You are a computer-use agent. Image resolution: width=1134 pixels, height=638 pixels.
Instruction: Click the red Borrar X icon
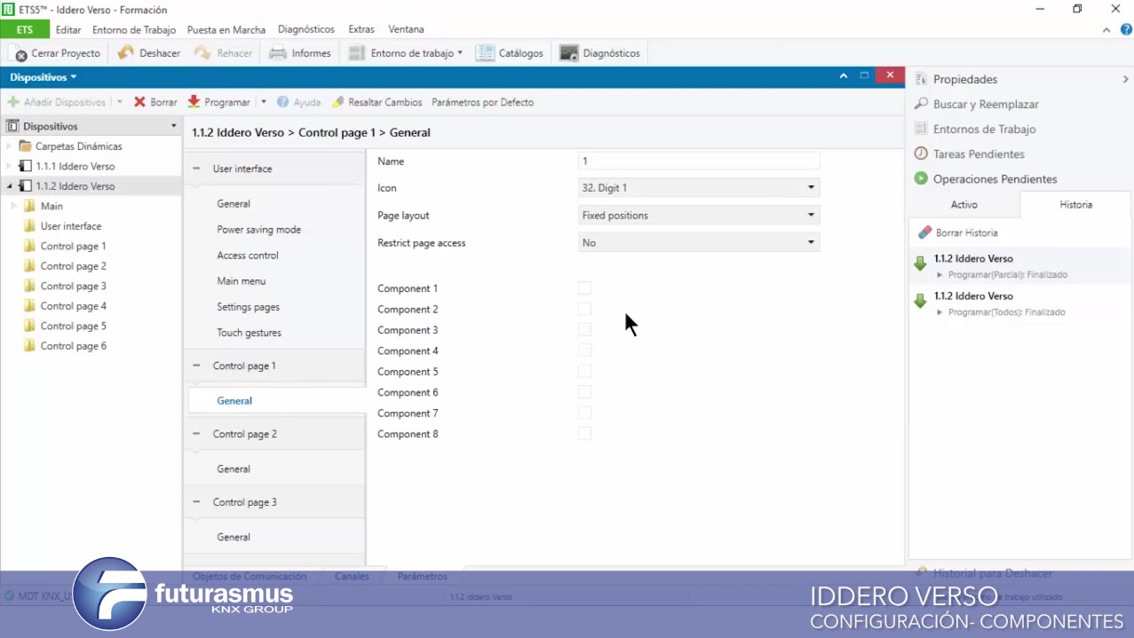139,102
